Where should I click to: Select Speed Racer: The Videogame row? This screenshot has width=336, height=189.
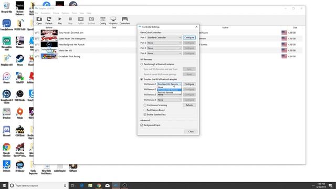(x=169, y=38)
